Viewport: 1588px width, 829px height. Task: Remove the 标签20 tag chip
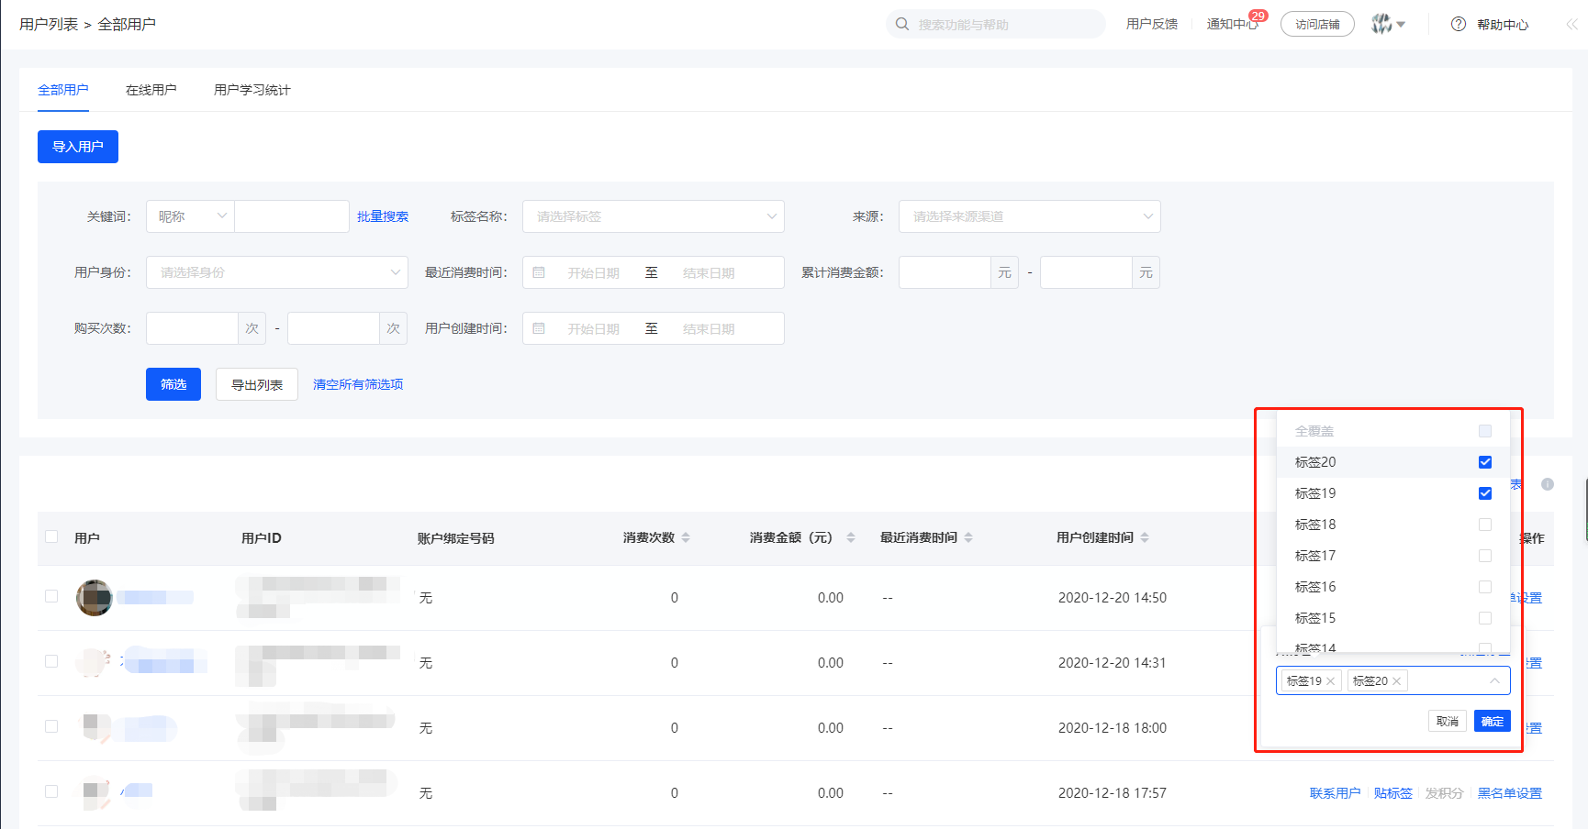(x=1396, y=680)
